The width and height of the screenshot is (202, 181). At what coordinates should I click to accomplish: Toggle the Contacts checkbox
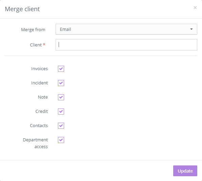(61, 126)
